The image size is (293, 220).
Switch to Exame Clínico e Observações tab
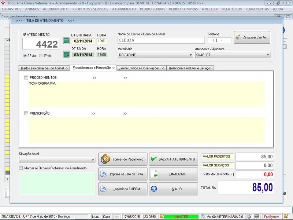[141, 68]
